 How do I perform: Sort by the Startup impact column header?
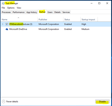[x=89, y=19]
